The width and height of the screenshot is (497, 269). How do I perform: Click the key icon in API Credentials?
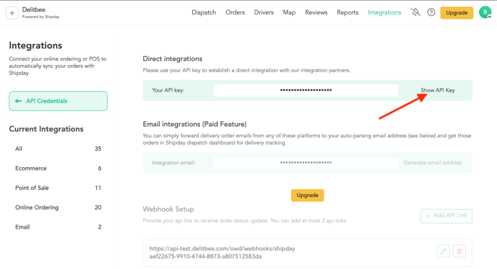pos(19,101)
